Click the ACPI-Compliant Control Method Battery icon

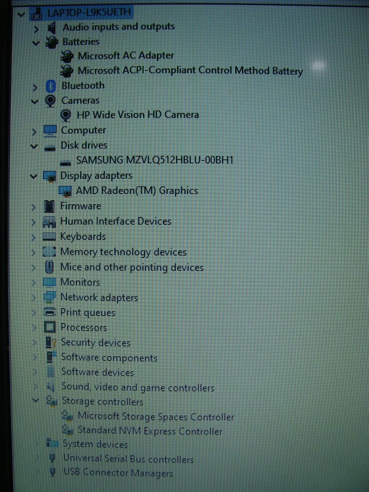point(67,71)
